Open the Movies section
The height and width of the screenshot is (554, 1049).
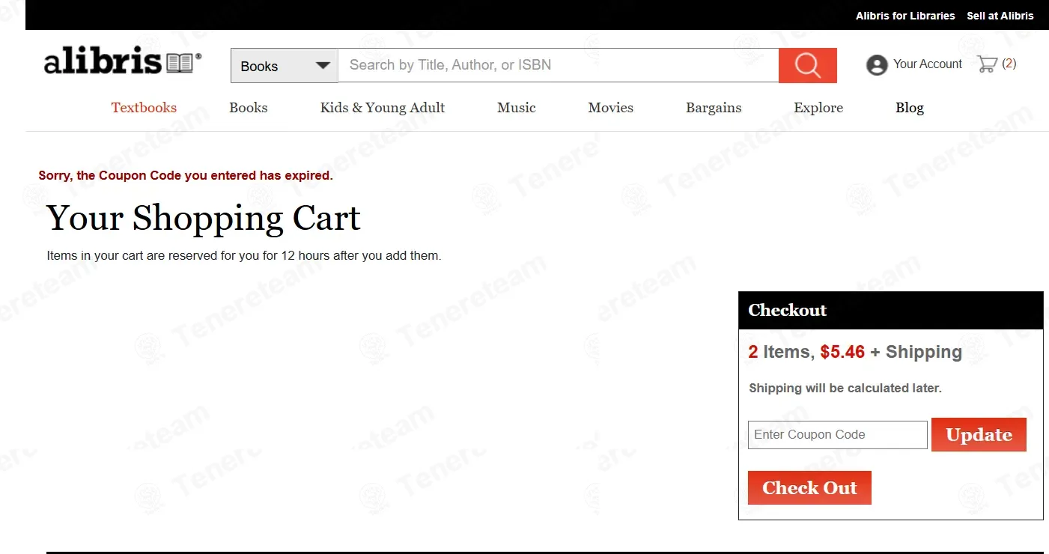tap(611, 108)
